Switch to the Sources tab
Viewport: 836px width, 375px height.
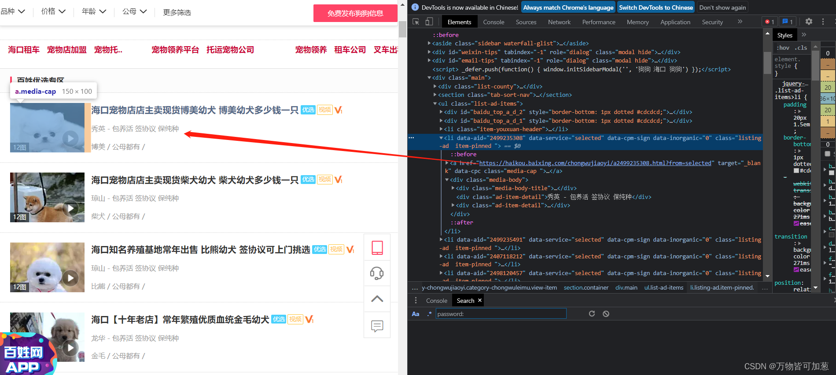(526, 22)
